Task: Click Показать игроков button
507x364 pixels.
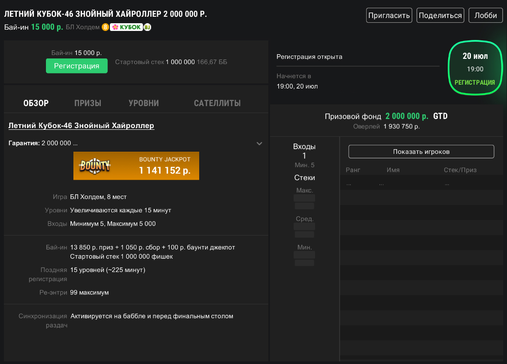Action: pyautogui.click(x=421, y=152)
